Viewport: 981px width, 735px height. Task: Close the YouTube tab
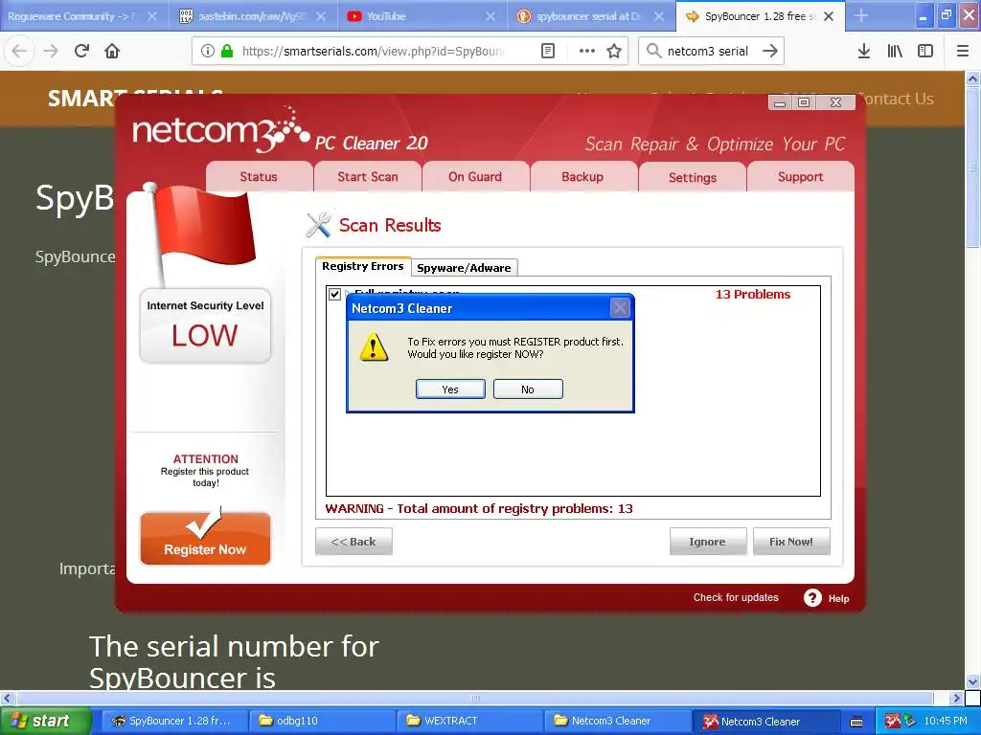pyautogui.click(x=490, y=16)
